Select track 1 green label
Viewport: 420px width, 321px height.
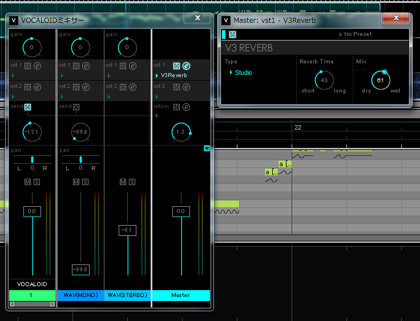pyautogui.click(x=32, y=295)
